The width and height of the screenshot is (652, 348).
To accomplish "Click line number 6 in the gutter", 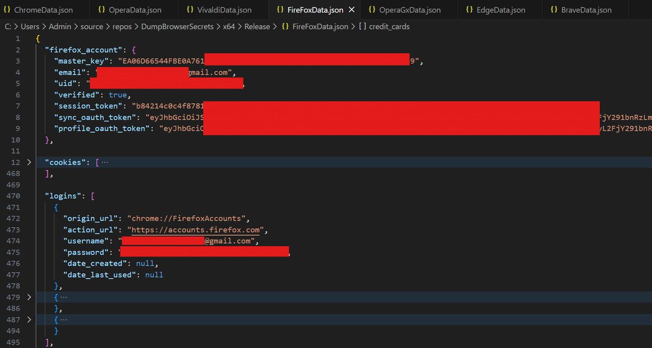I will pyautogui.click(x=17, y=95).
